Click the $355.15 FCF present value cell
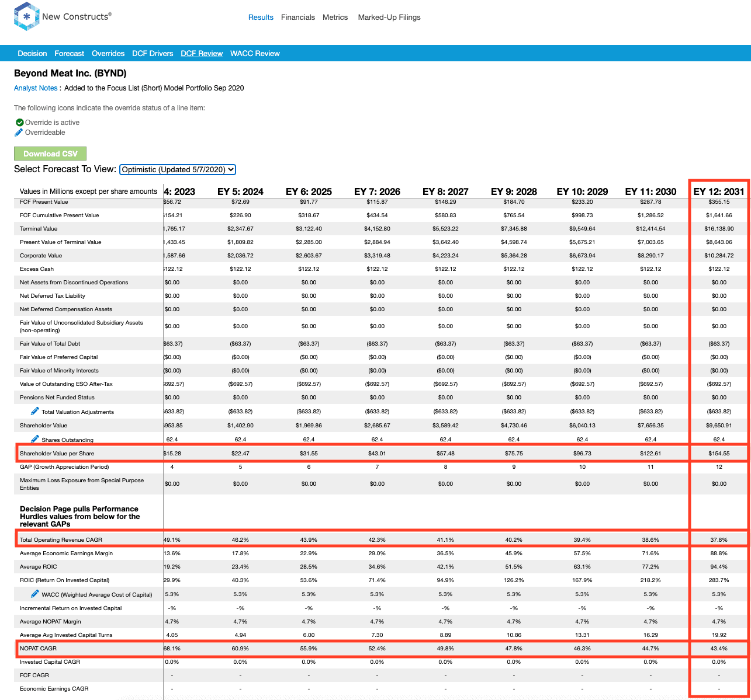This screenshot has height=700, width=751. coord(719,201)
